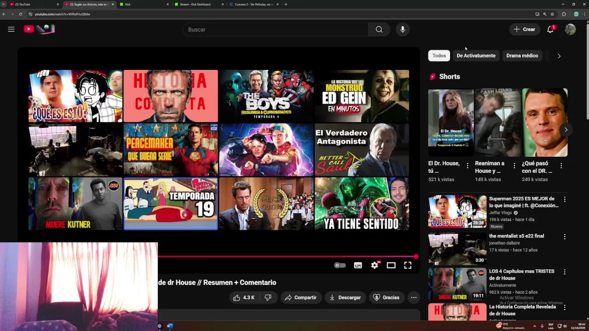
Task: Open Jeffar Vlogs channel name
Action: [x=501, y=213]
